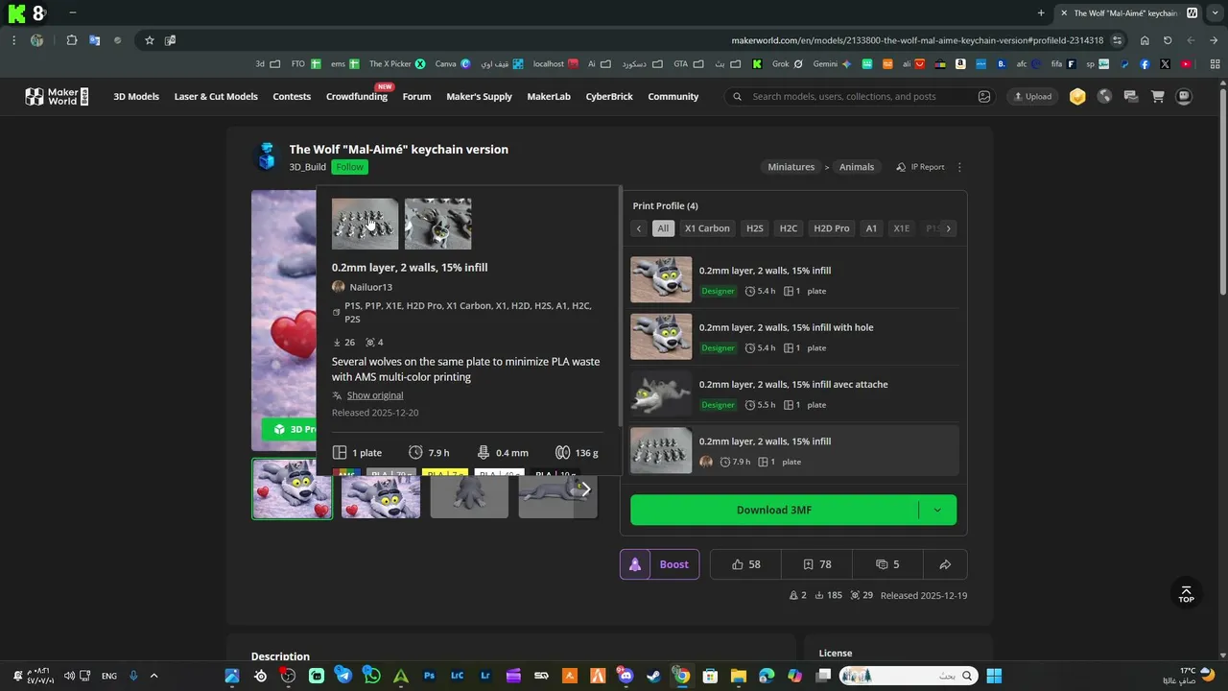Select the A1 printer filter
Viewport: 1228px width, 691px height.
pyautogui.click(x=871, y=228)
